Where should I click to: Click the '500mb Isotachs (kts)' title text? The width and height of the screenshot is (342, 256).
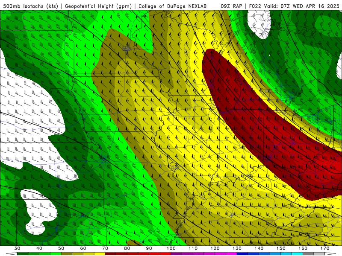[31, 6]
